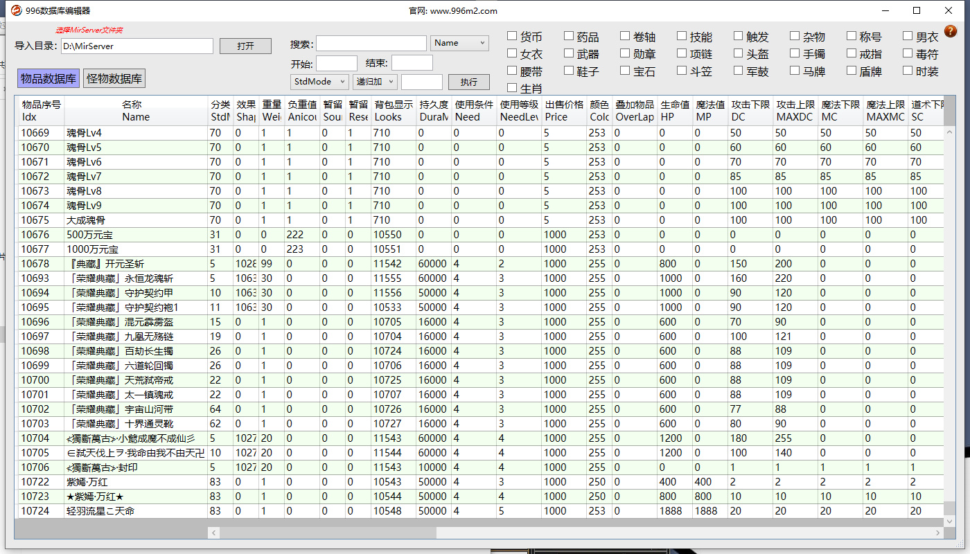
Task: Click the 996 app logo in title bar
Action: (15, 10)
